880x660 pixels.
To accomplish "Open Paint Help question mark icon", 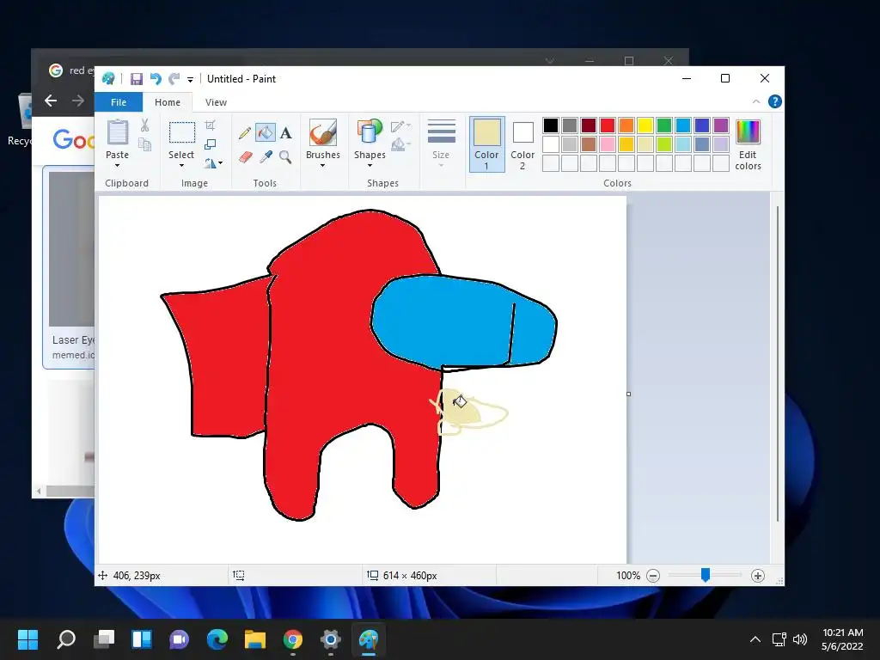I will [774, 101].
